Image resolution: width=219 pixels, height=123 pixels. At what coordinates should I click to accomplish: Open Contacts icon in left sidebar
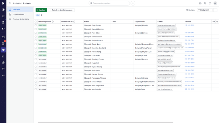click(x=3, y=50)
